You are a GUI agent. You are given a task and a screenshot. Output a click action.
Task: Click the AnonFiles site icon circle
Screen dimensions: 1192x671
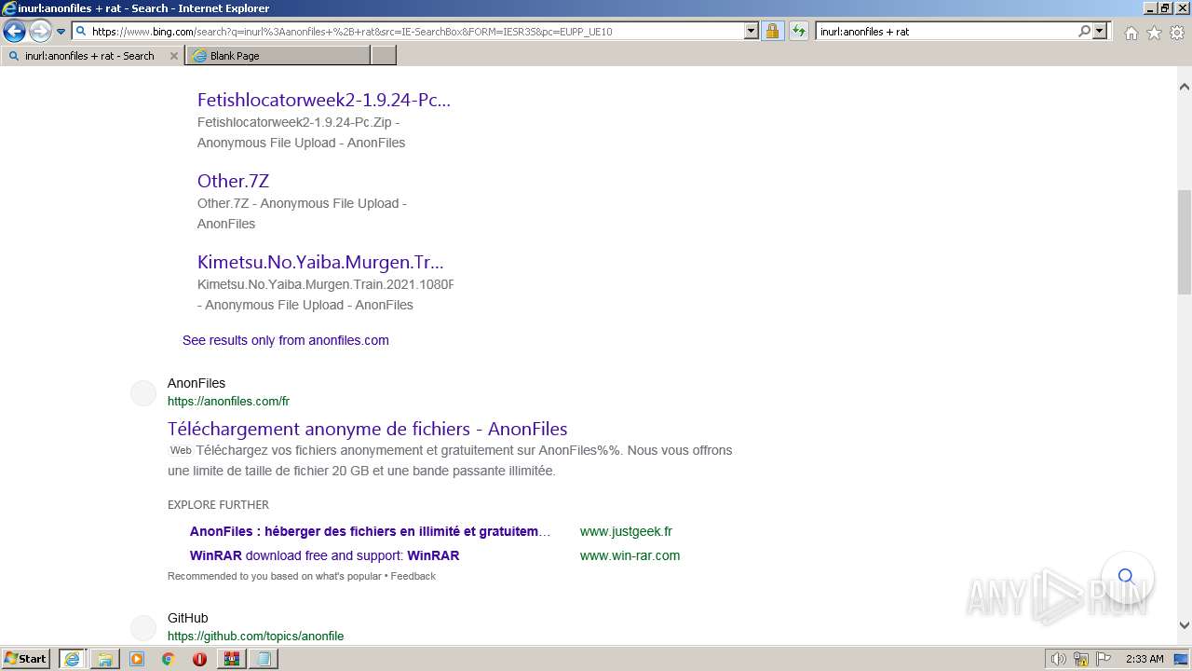(143, 393)
